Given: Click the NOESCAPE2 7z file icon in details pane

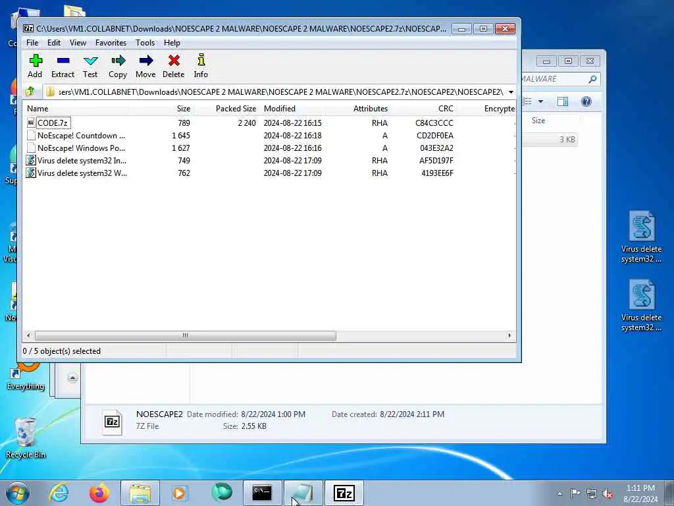Looking at the screenshot, I should tap(112, 422).
